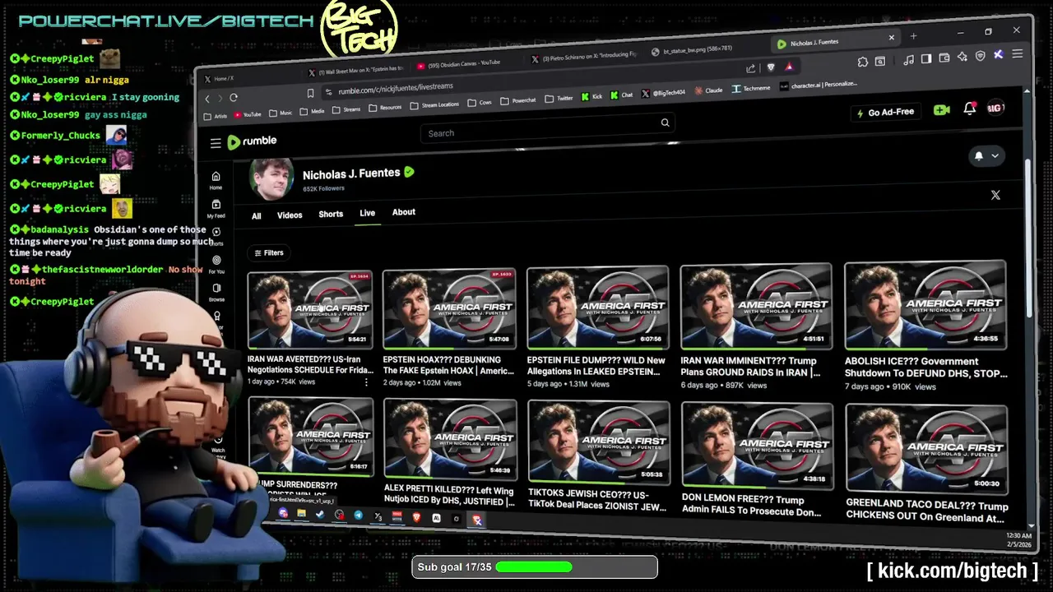Open the Claude bookmark
Image resolution: width=1053 pixels, height=592 pixels.
[708, 90]
